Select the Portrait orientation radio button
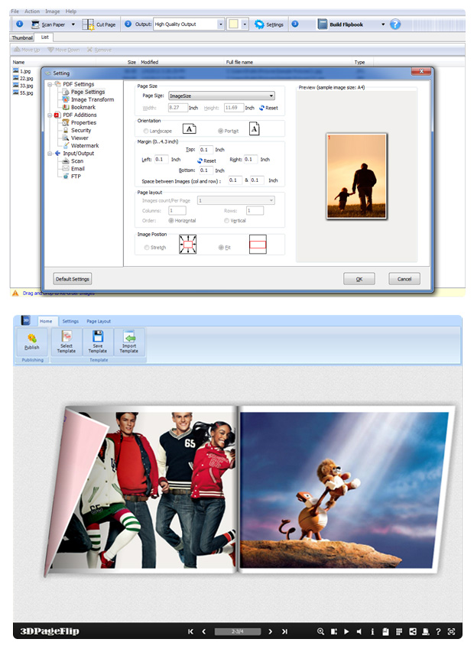This screenshot has width=474, height=665. [221, 131]
